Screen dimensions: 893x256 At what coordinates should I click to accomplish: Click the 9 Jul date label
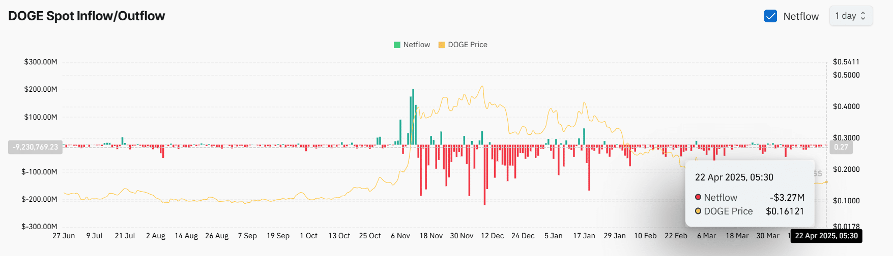click(95, 236)
